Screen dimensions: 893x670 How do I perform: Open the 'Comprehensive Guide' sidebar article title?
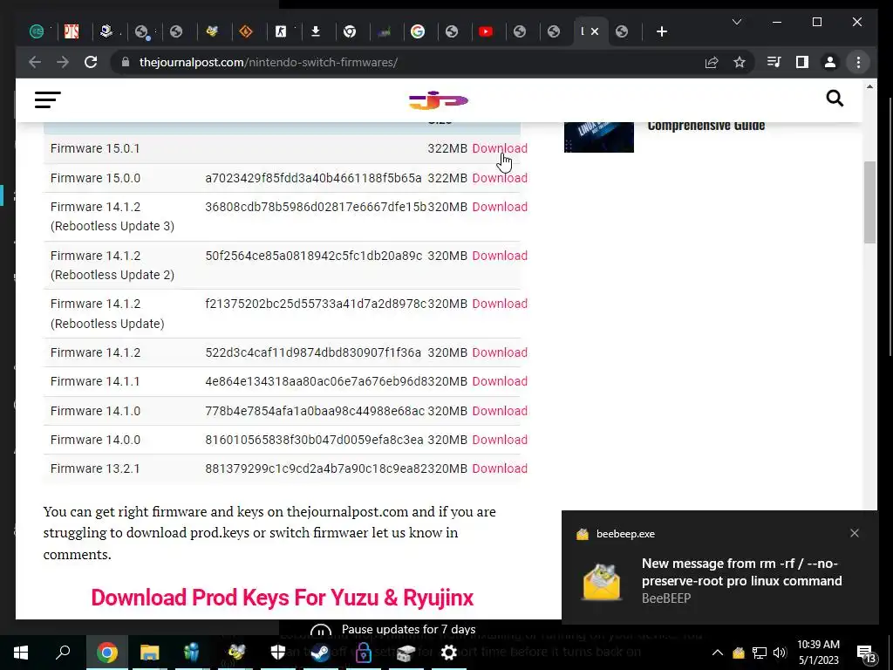tap(706, 126)
